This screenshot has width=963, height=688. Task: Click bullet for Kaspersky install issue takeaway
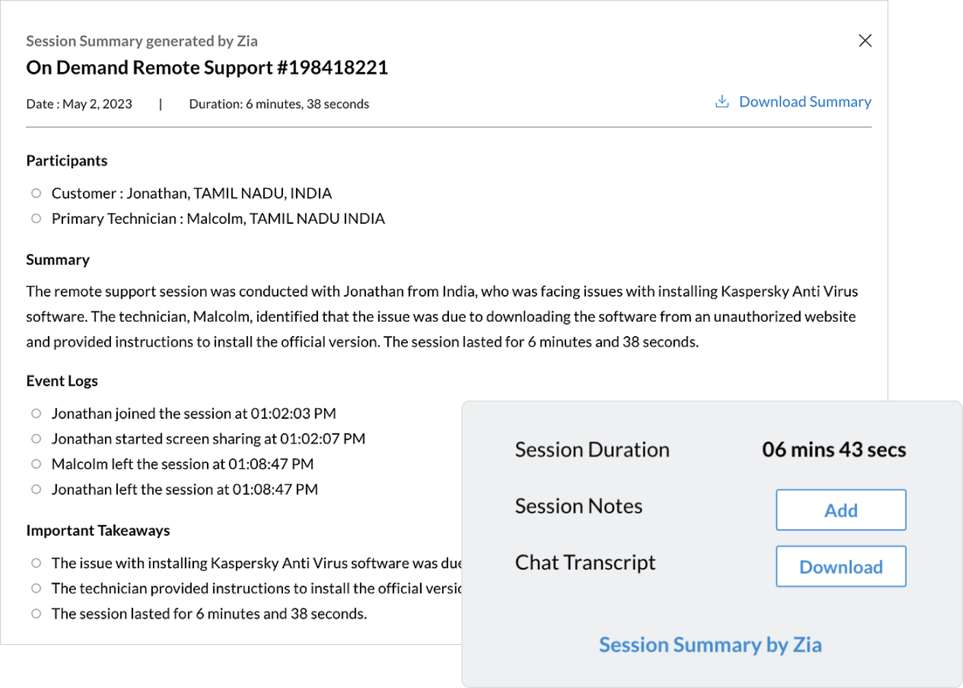tap(36, 563)
